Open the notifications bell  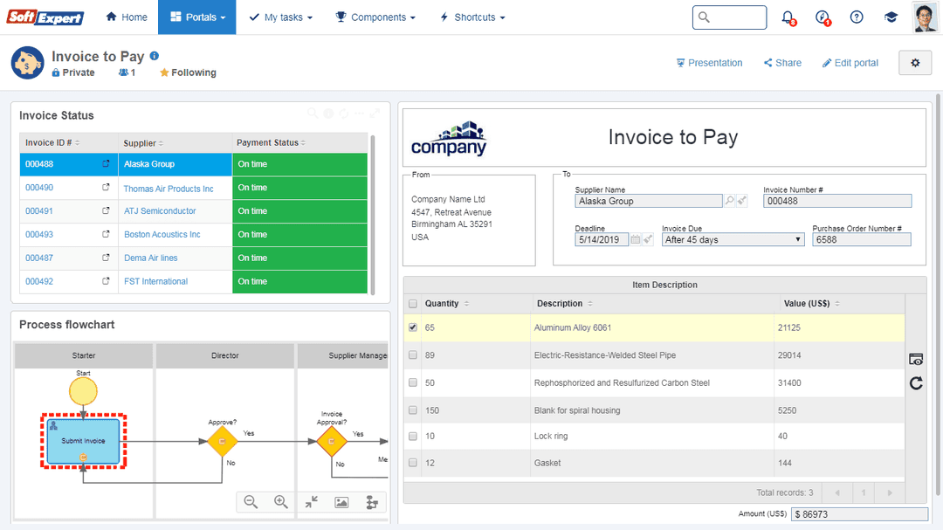point(787,17)
